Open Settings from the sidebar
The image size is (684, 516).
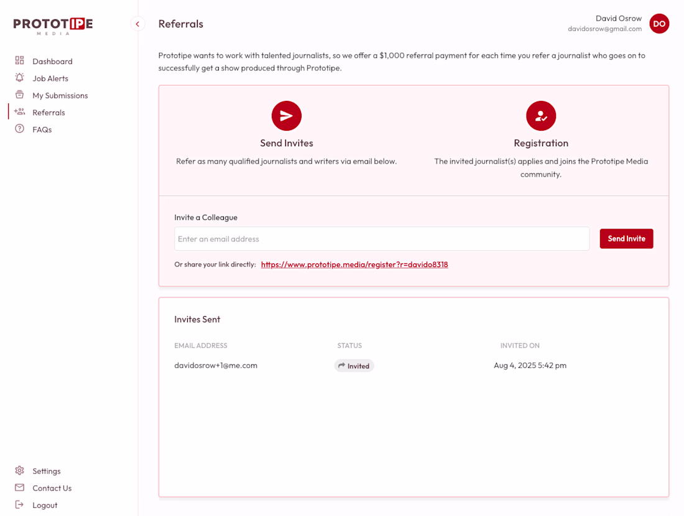(46, 471)
